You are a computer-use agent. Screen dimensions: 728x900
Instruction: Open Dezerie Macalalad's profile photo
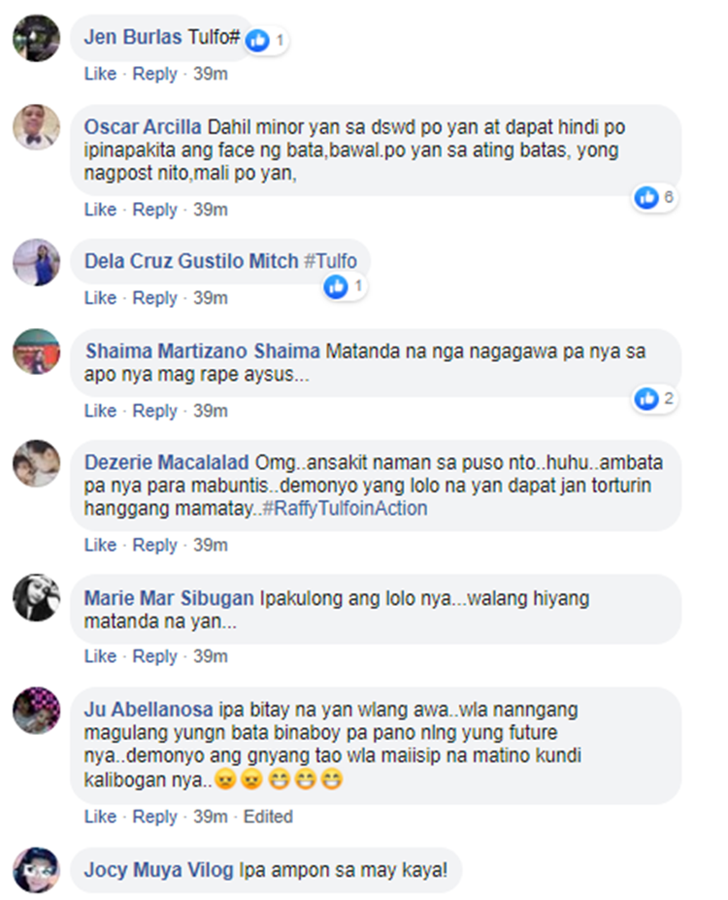click(36, 463)
